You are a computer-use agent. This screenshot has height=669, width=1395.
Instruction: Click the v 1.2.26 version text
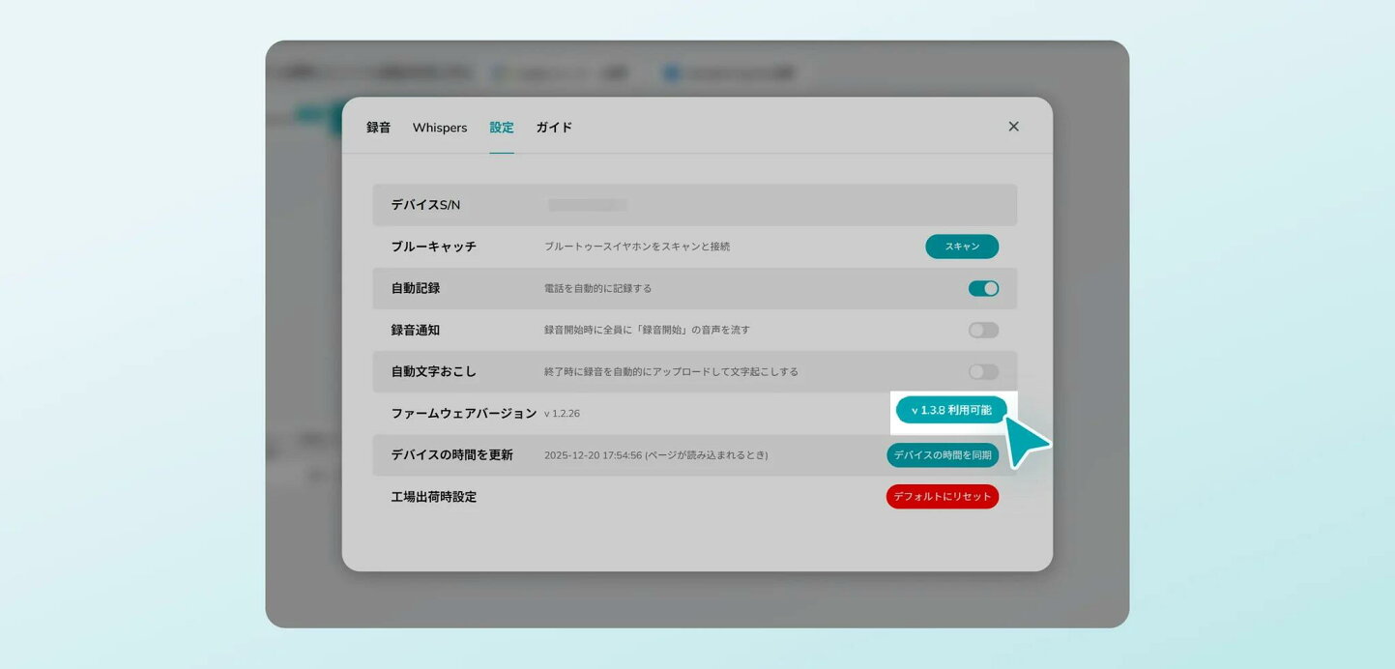point(564,412)
